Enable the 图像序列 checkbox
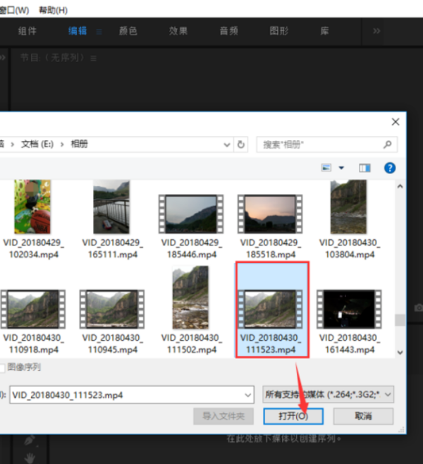The width and height of the screenshot is (423, 464). coord(2,368)
